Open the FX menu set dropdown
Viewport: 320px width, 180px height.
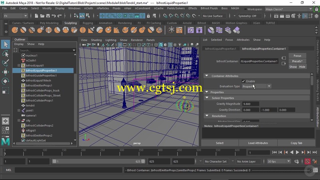(x=15, y=16)
